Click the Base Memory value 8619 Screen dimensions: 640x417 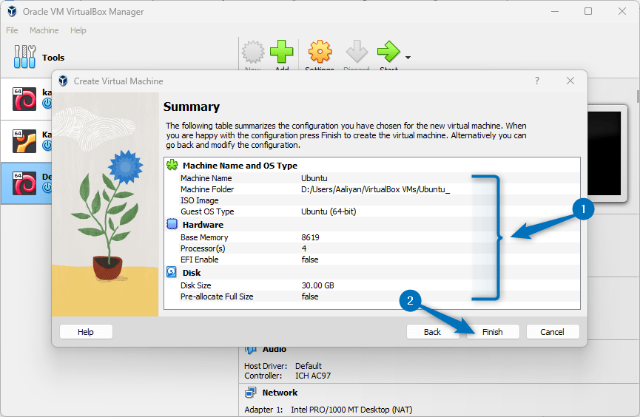[310, 237]
